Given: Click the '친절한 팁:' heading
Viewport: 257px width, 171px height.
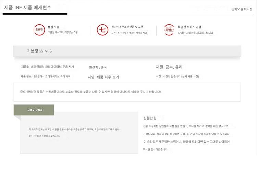Looking at the screenshot, I should tap(150, 118).
